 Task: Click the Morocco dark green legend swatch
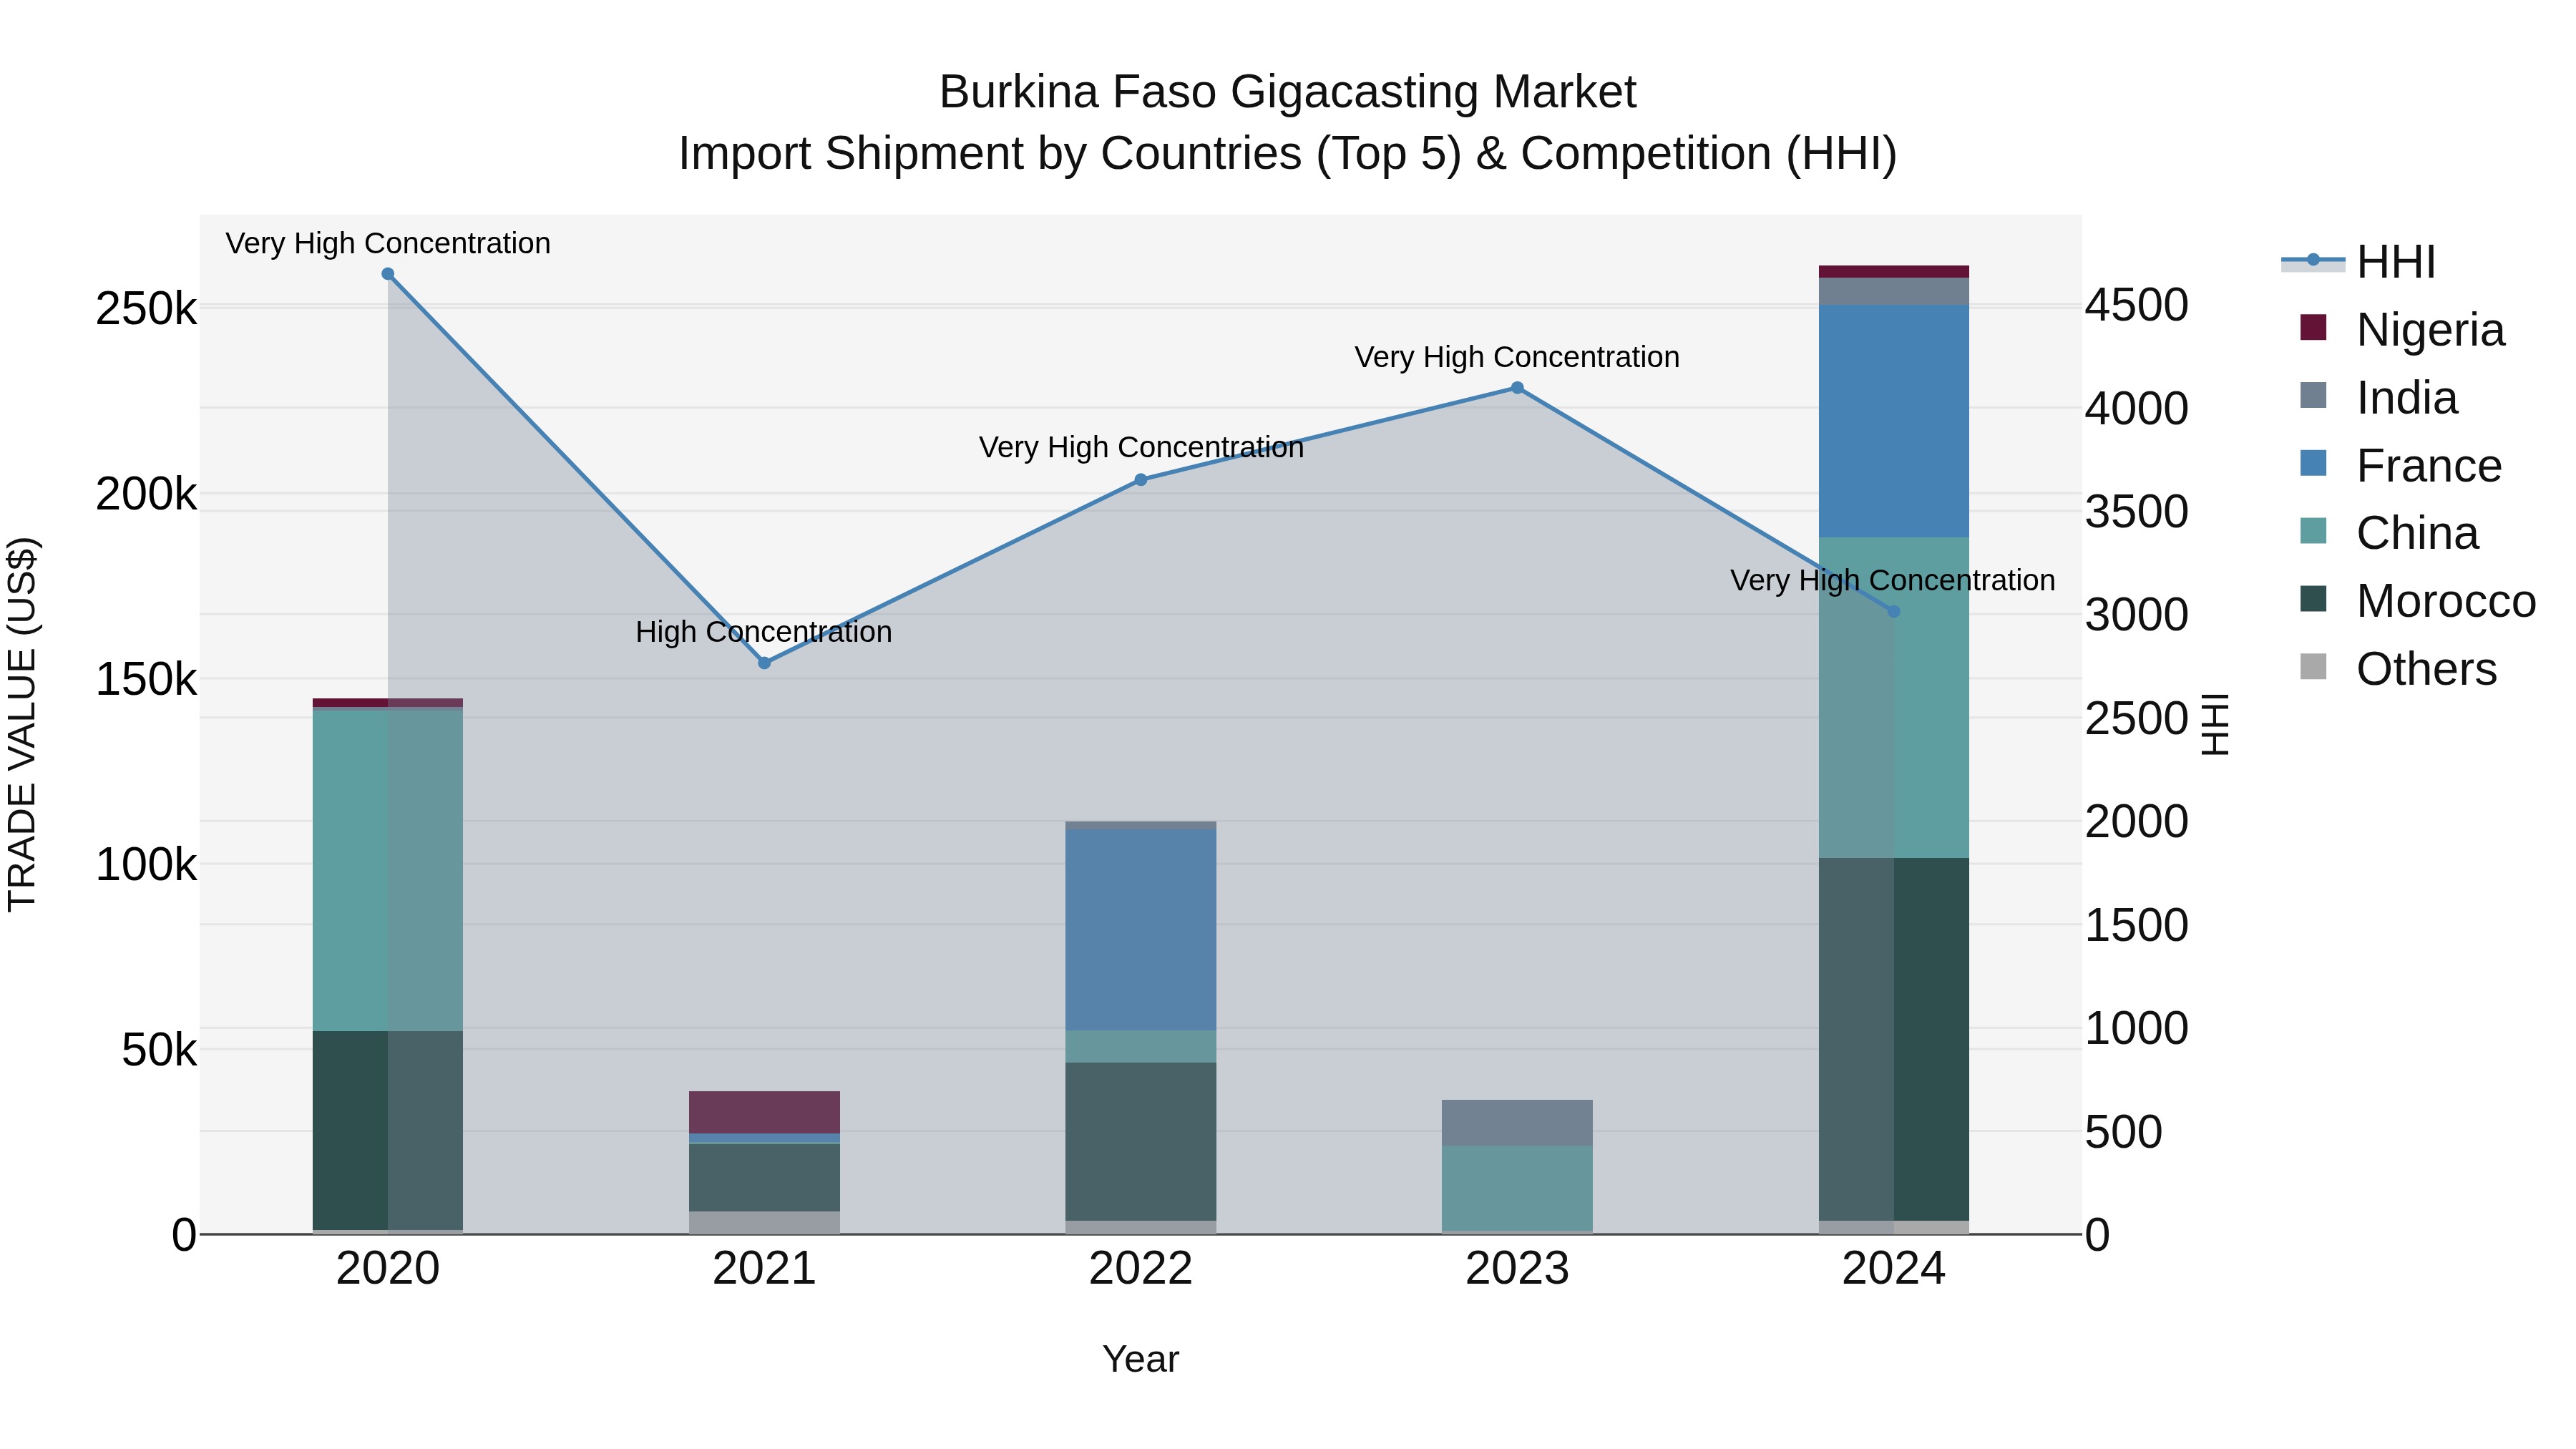click(2313, 599)
